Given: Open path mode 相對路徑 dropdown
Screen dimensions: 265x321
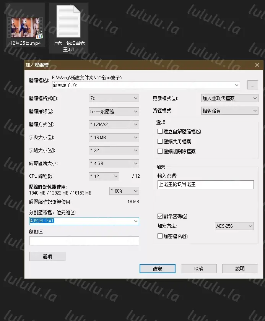Looking at the screenshot, I should click(x=229, y=111).
